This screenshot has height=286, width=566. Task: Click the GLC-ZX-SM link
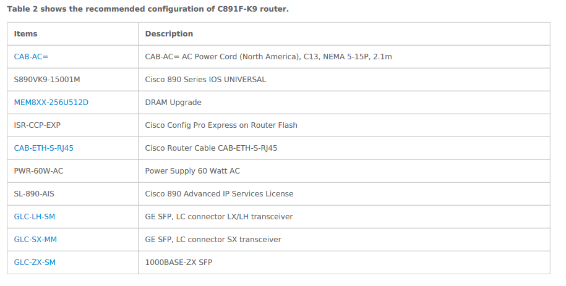pyautogui.click(x=35, y=263)
